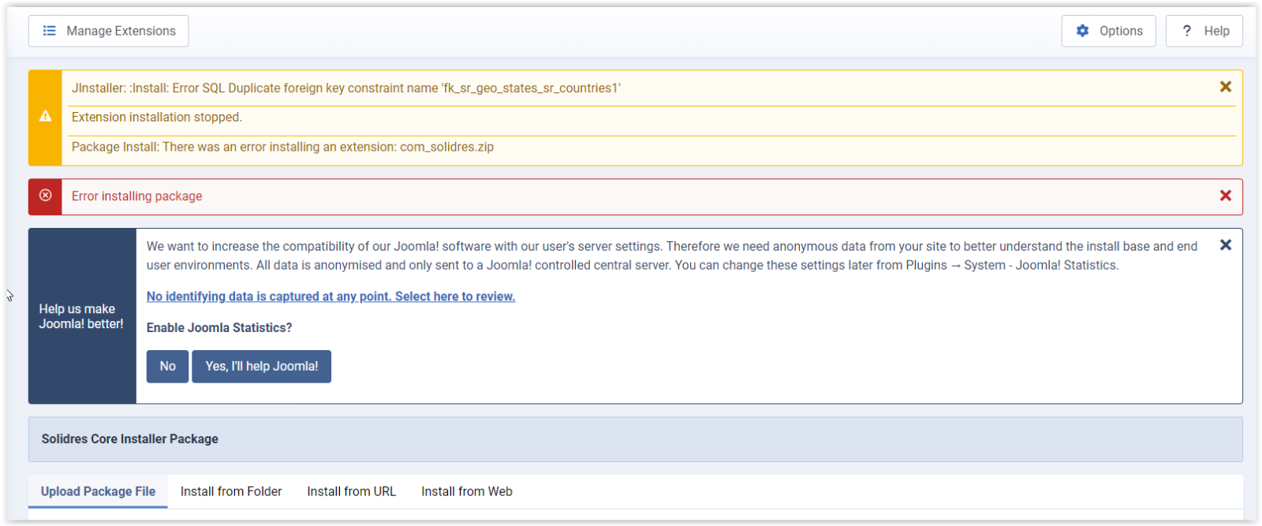Click the list icon in Manage Extensions

(x=49, y=31)
